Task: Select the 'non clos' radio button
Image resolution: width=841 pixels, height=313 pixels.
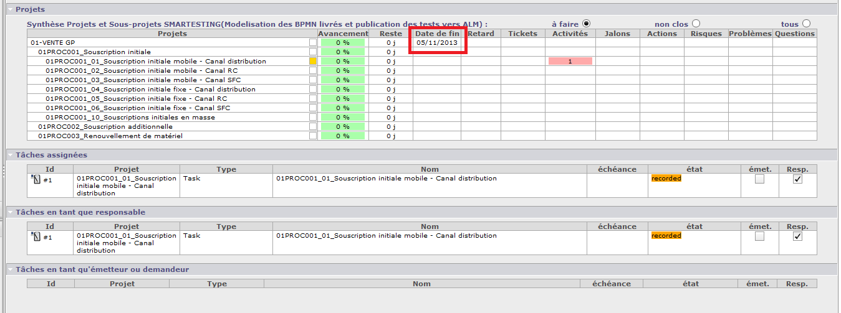Action: [x=696, y=24]
